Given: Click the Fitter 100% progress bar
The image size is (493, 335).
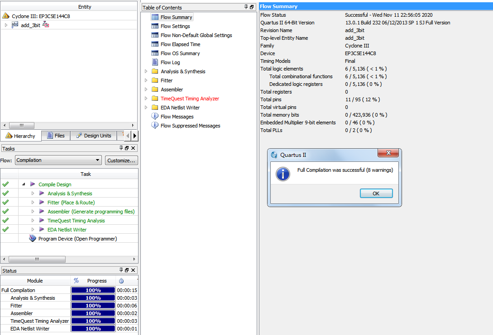Looking at the screenshot, I should tap(93, 306).
